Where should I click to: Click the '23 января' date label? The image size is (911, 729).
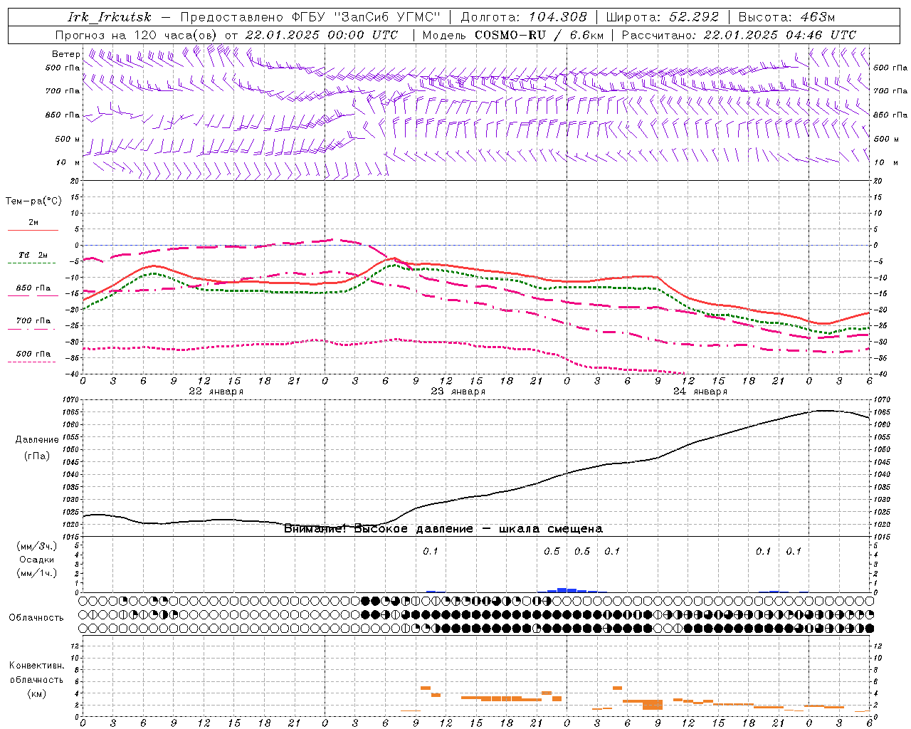pos(458,392)
